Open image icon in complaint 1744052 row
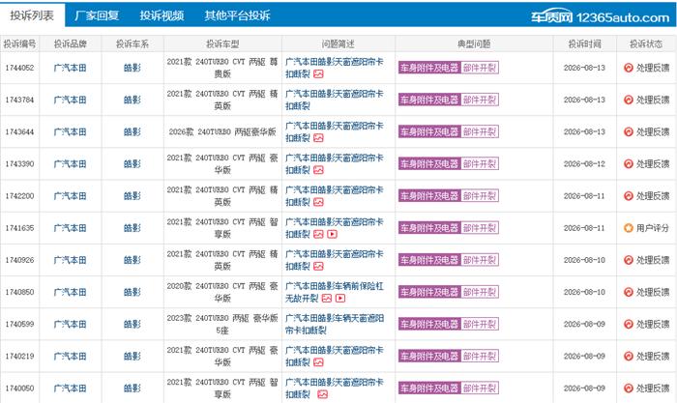677x403 pixels. pyautogui.click(x=318, y=74)
